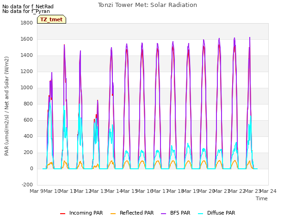Click the chart title Tonzi Tower Met: Solar Radiation
This screenshot has width=296, height=222.
148,5
